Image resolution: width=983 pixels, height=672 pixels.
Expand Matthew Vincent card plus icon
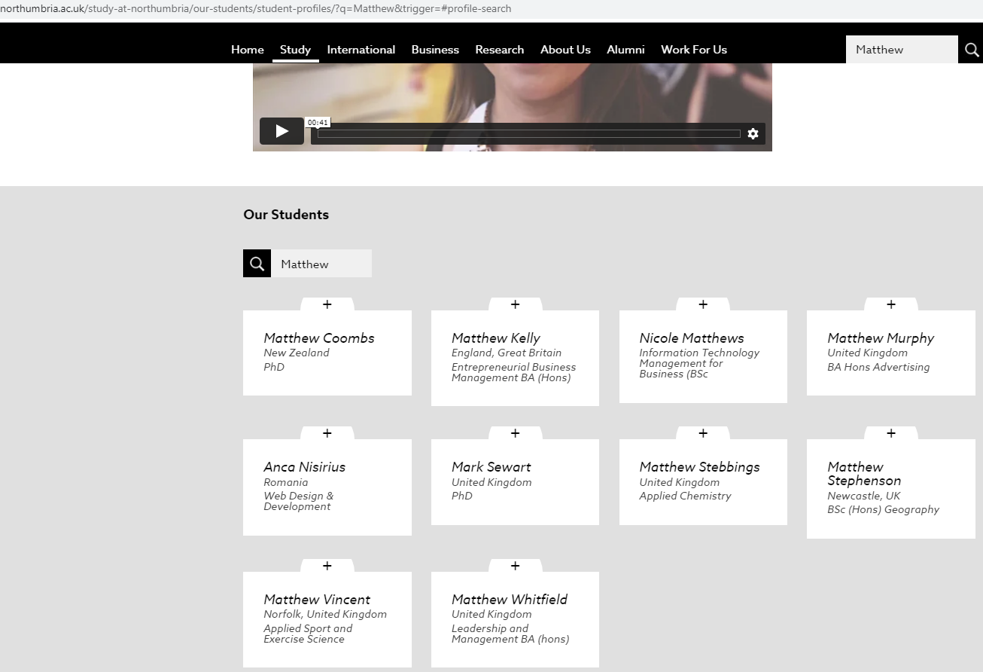click(x=327, y=566)
